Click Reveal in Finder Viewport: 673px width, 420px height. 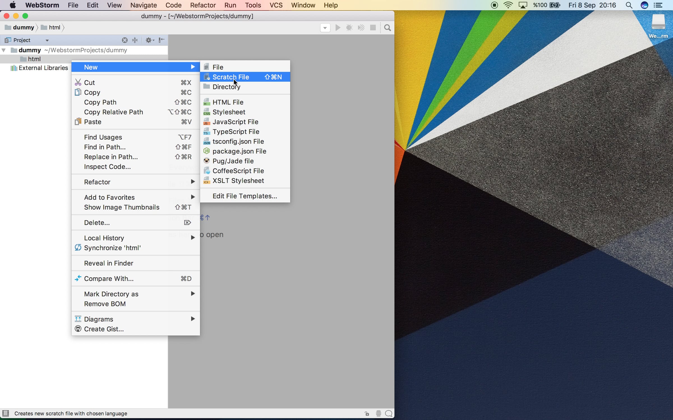point(136,263)
